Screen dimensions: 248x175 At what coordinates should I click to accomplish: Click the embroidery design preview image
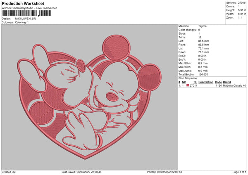tap(89, 97)
